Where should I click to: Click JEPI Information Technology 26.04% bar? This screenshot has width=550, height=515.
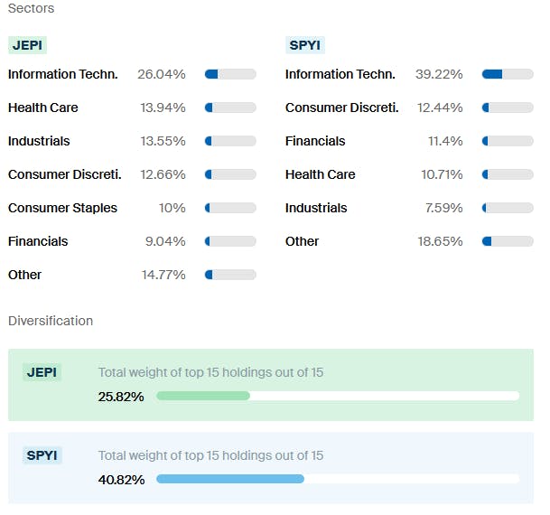230,74
